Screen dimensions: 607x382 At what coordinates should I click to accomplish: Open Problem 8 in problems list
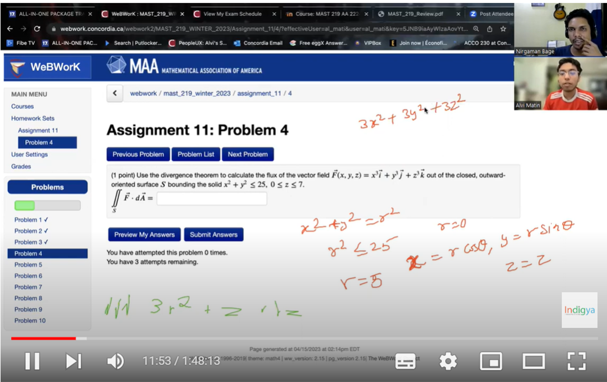[28, 298]
